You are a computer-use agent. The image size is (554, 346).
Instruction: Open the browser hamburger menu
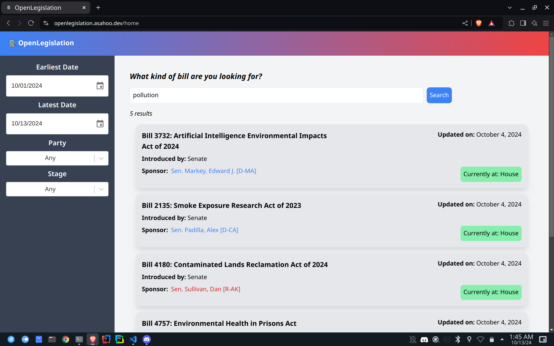[x=546, y=23]
